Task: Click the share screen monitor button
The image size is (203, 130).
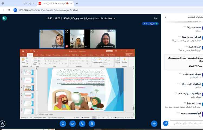Action: click(x=63, y=123)
